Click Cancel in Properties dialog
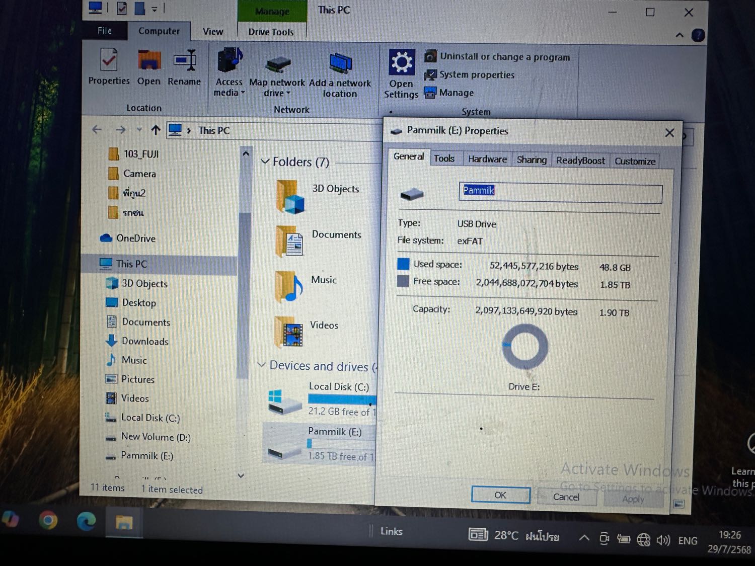The image size is (755, 566). (x=566, y=497)
